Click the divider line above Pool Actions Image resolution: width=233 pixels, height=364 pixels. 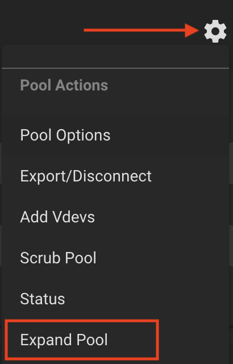115,68
